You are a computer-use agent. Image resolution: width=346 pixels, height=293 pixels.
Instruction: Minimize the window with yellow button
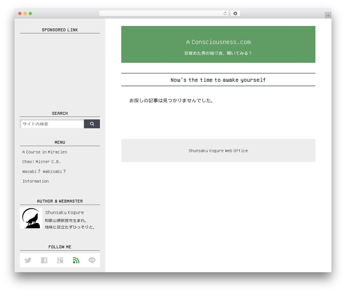[25, 14]
